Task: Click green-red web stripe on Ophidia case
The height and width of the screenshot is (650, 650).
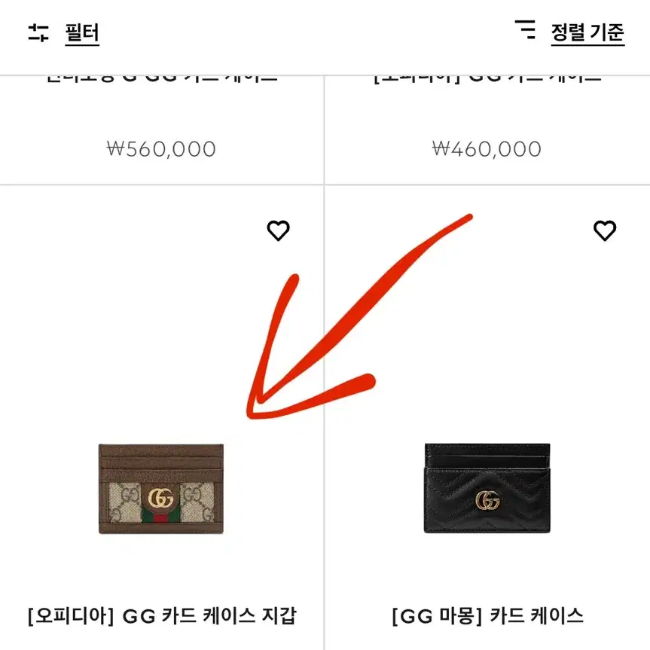Action: (161, 516)
